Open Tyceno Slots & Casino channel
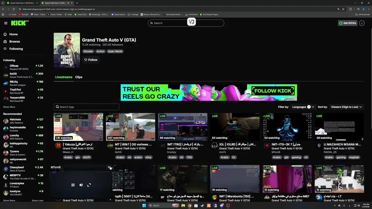The width and height of the screenshot is (372, 209). (x=23, y=153)
